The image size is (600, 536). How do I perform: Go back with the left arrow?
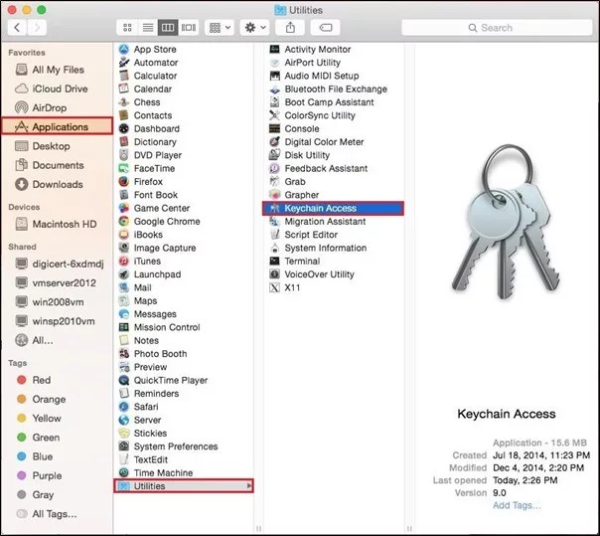(17, 28)
